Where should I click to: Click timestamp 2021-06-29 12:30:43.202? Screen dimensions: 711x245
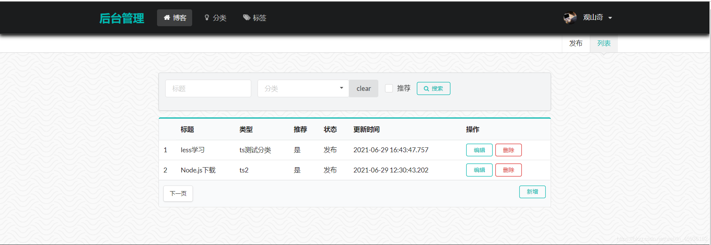click(x=391, y=170)
